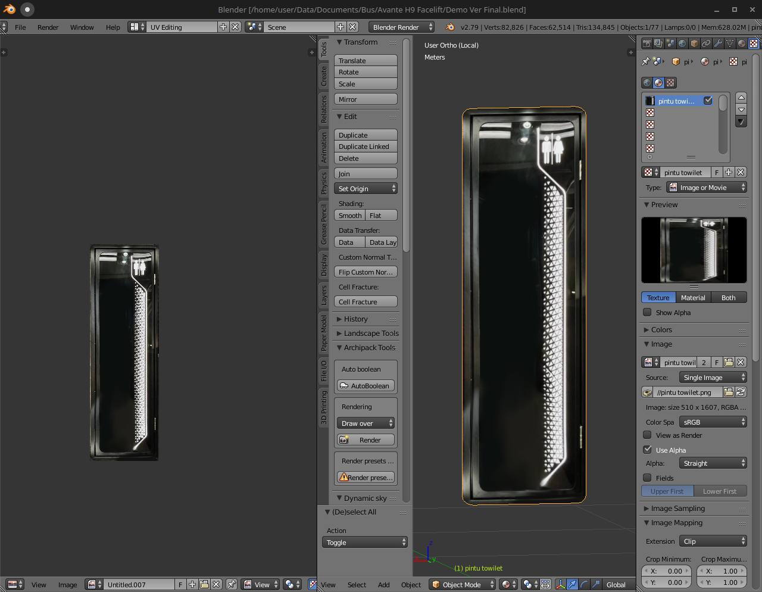Image resolution: width=762 pixels, height=592 pixels.
Task: Open the Window menu
Action: [x=82, y=27]
